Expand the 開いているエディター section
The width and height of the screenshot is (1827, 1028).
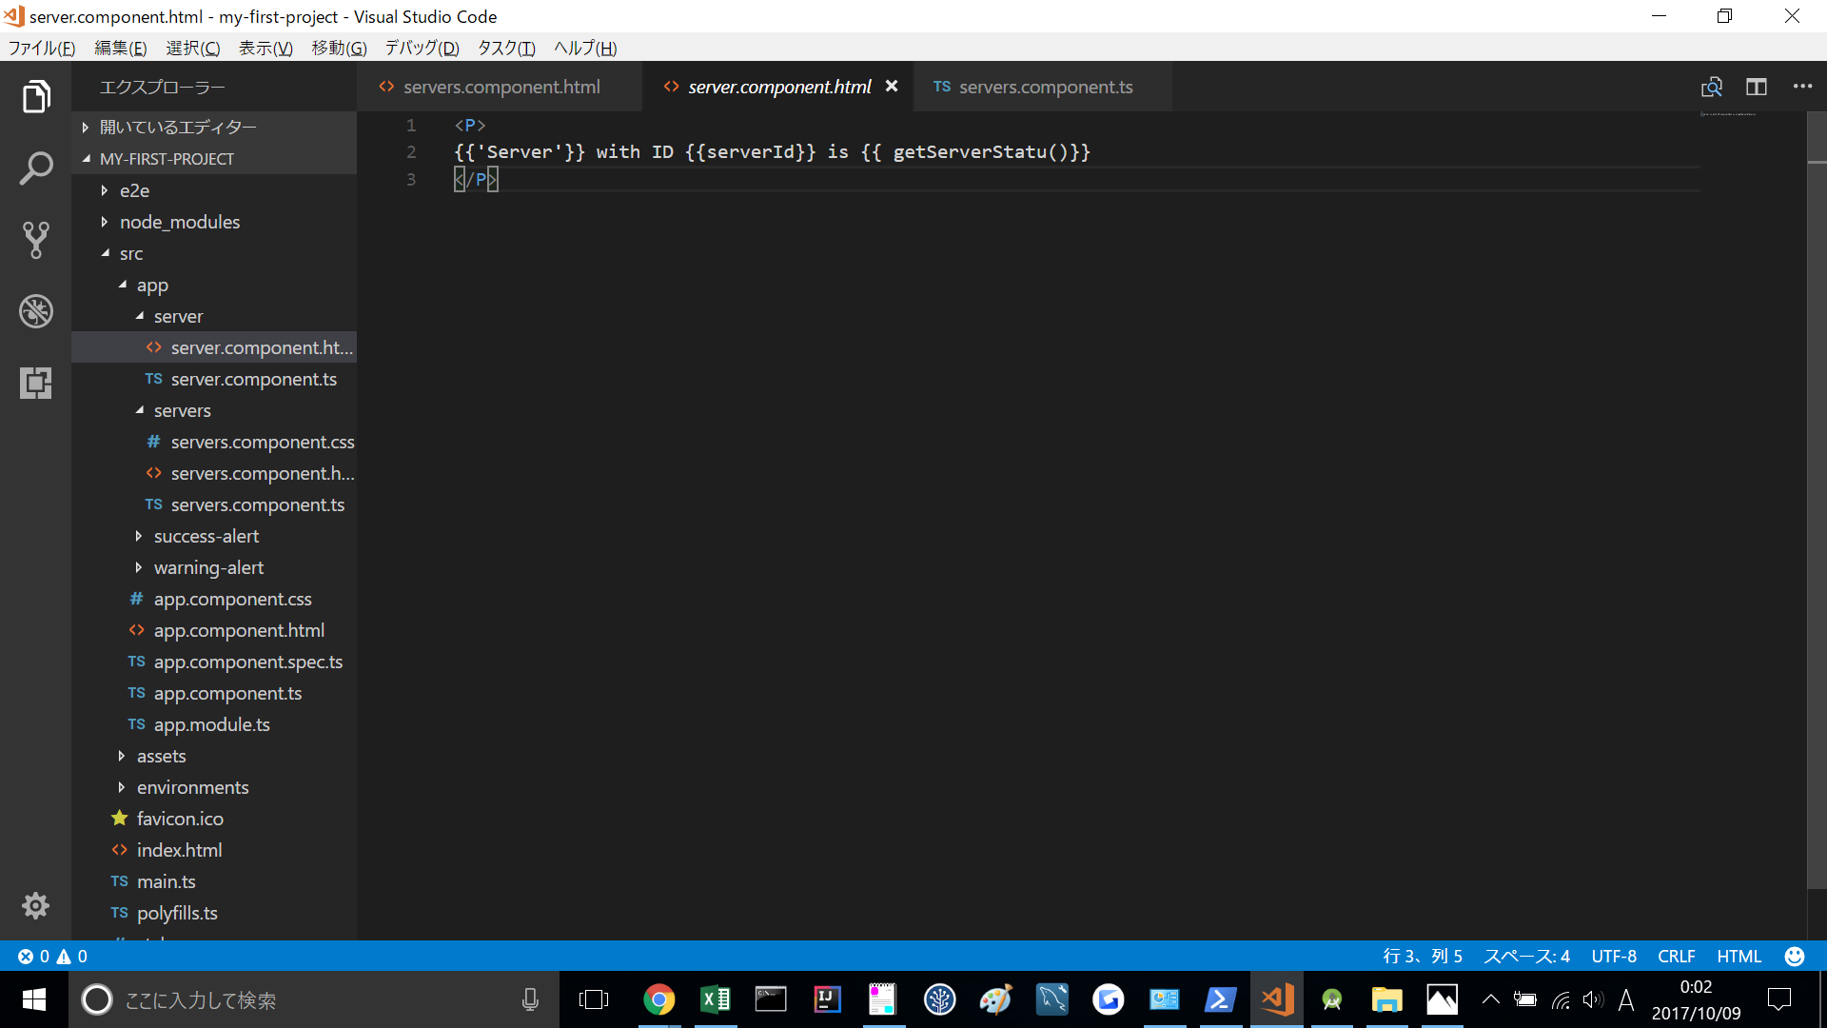[x=177, y=127]
